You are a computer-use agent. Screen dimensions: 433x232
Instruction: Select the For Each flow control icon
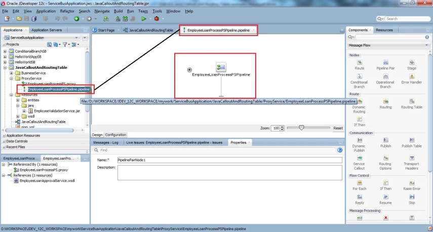[x=359, y=183]
